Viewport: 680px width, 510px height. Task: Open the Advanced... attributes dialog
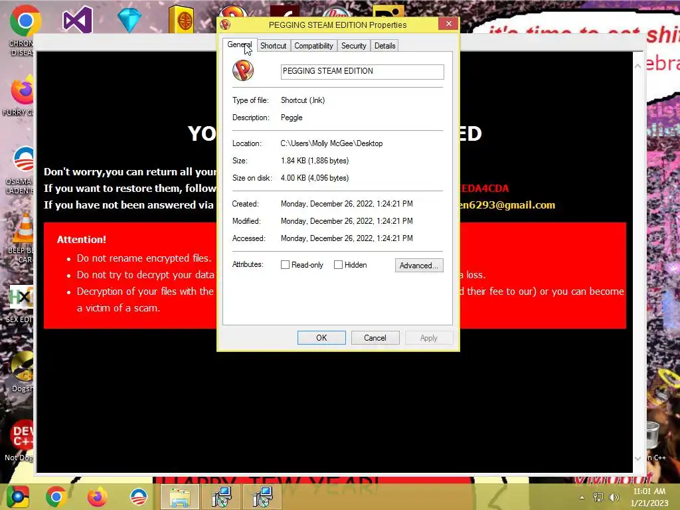[419, 266]
